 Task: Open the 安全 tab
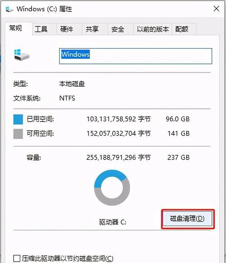pyautogui.click(x=121, y=29)
